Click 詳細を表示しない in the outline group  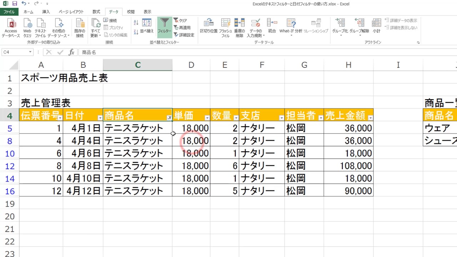click(x=401, y=28)
